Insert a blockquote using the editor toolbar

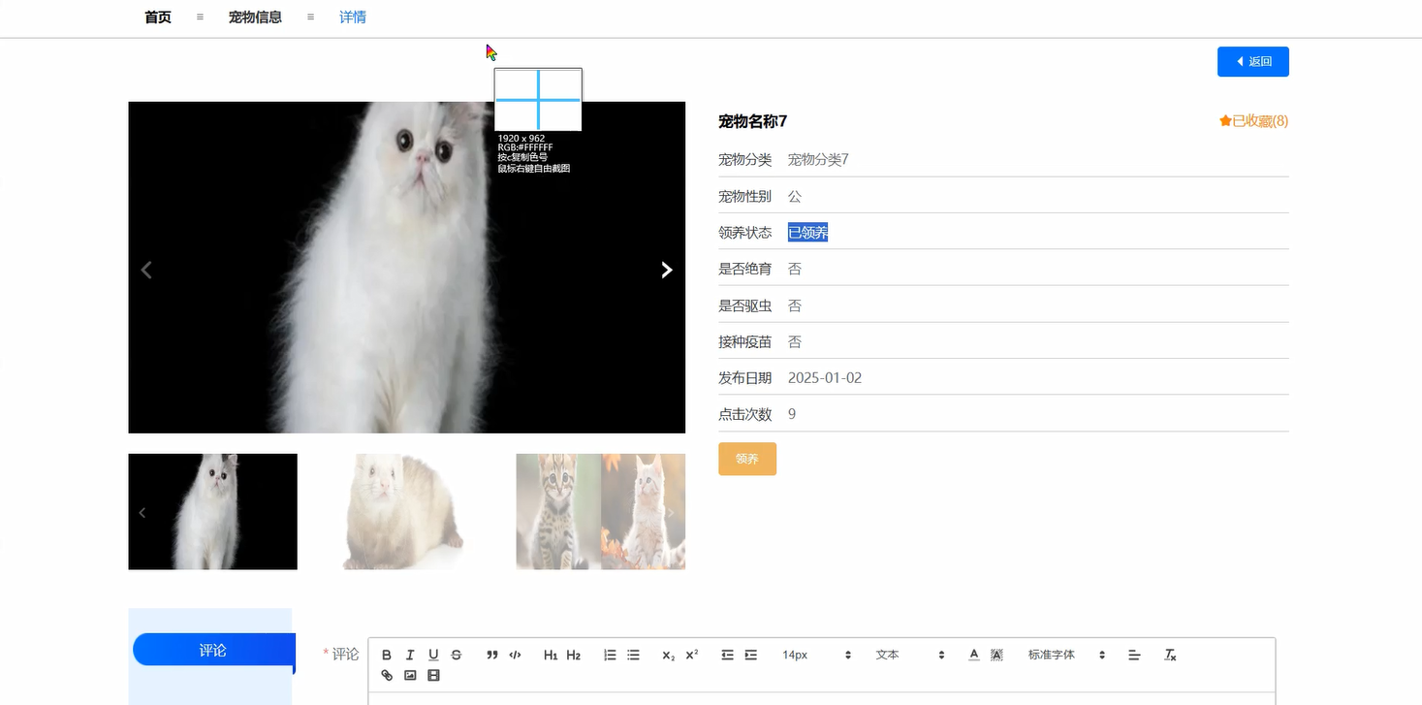coord(491,655)
